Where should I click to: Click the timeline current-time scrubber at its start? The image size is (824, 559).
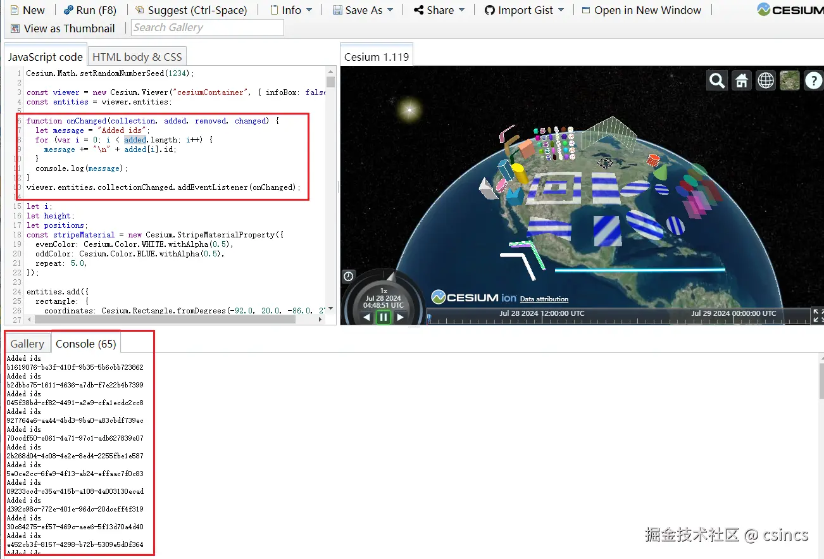(x=430, y=318)
